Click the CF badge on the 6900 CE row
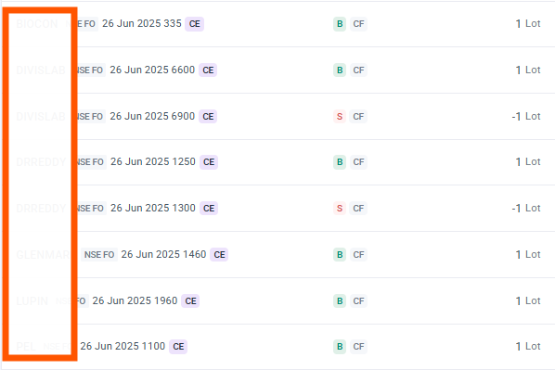 point(358,116)
